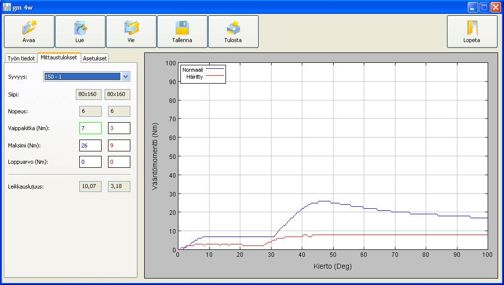Click the blue Loppuarvo field
Viewport: 504px width, 285px height.
point(90,162)
